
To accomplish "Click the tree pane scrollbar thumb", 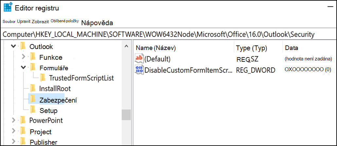I will pyautogui.click(x=126, y=115).
